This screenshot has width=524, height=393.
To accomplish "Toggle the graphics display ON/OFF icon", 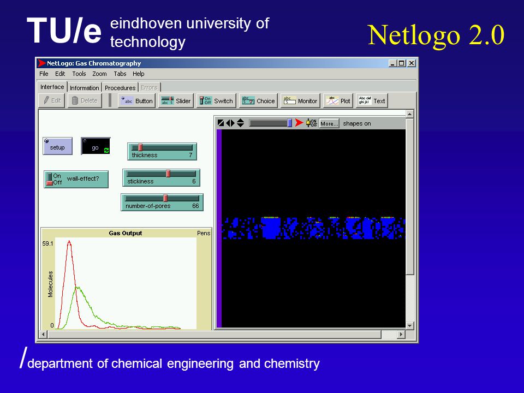I will pos(312,123).
